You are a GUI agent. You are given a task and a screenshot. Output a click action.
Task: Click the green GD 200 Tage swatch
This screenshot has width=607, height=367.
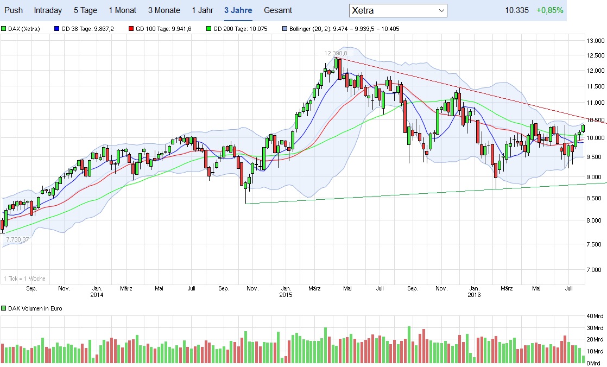pyautogui.click(x=209, y=29)
